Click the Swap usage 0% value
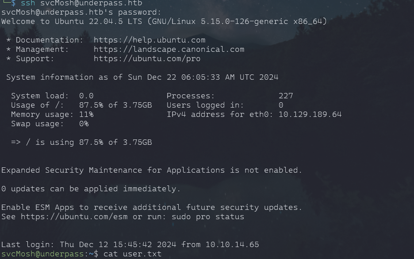This screenshot has height=259, width=414. 84,124
